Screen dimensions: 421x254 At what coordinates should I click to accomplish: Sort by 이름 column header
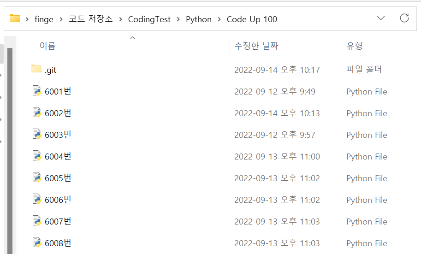click(x=47, y=46)
